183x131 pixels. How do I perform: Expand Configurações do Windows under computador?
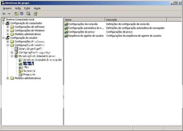tap(8, 30)
